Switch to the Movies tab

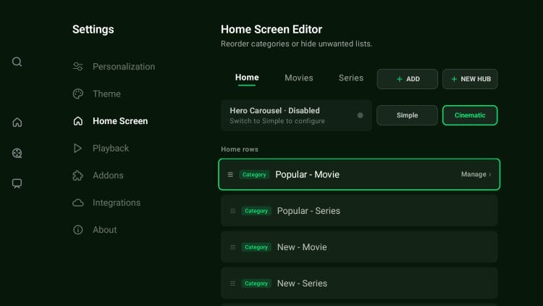click(299, 78)
